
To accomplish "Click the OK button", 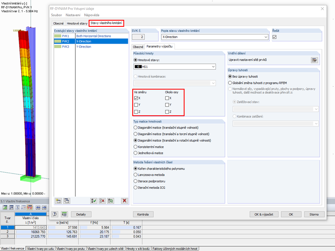I will click(x=291, y=214).
